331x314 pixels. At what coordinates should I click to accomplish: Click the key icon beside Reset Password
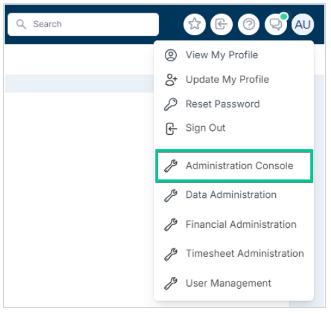click(171, 104)
